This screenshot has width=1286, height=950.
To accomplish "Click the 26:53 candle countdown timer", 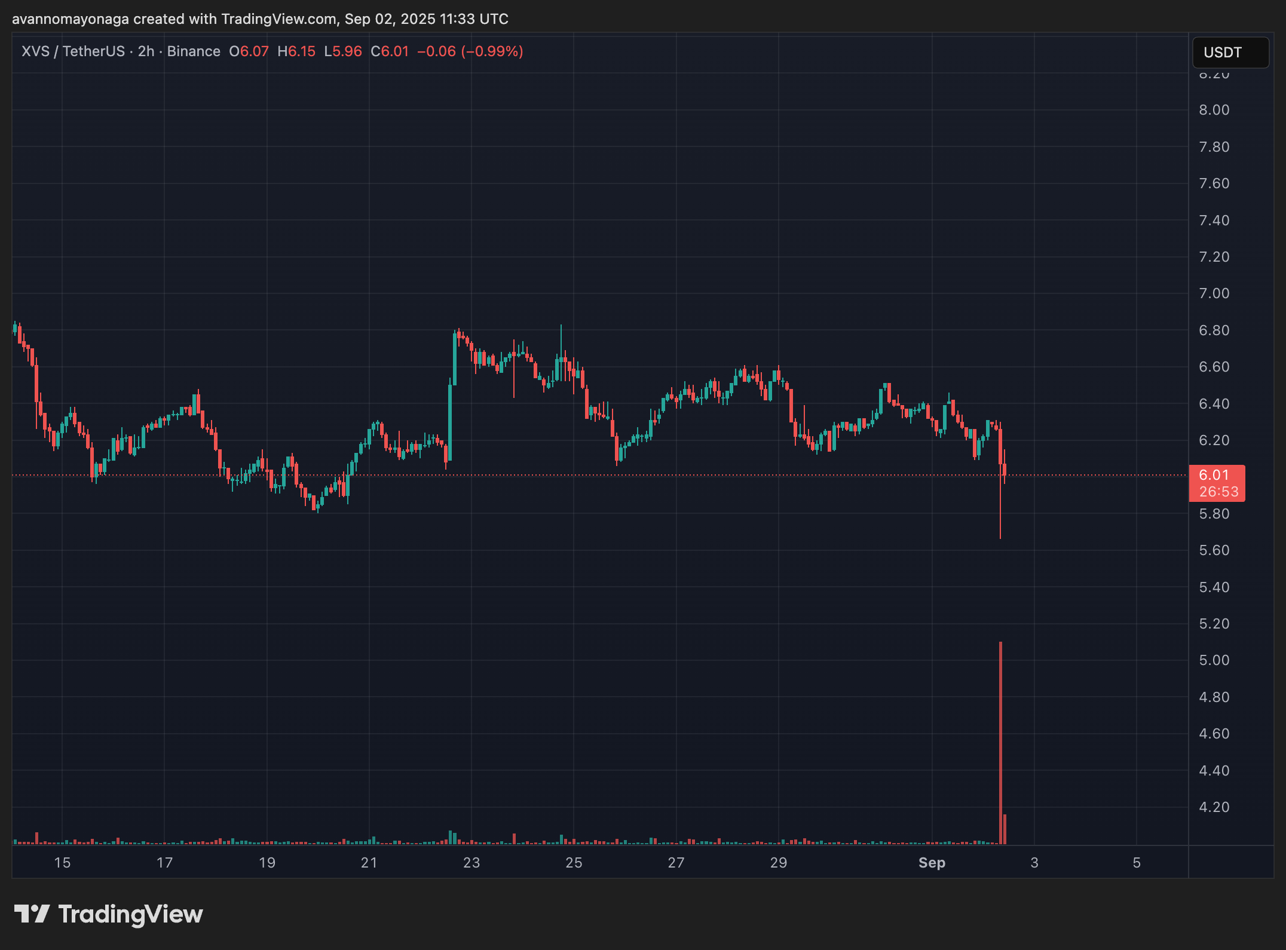I will click(1218, 492).
